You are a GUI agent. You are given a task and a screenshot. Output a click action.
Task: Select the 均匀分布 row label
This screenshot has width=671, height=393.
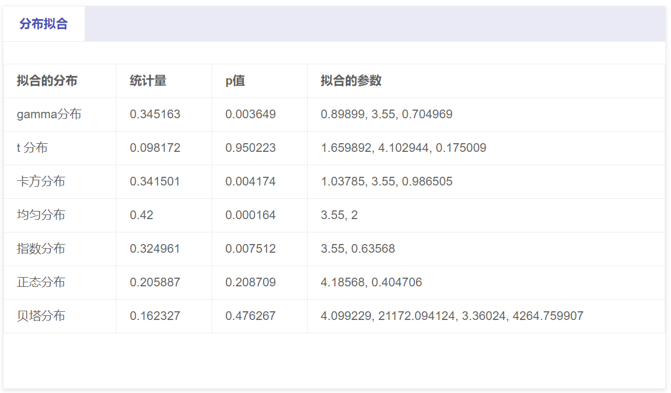click(x=41, y=215)
